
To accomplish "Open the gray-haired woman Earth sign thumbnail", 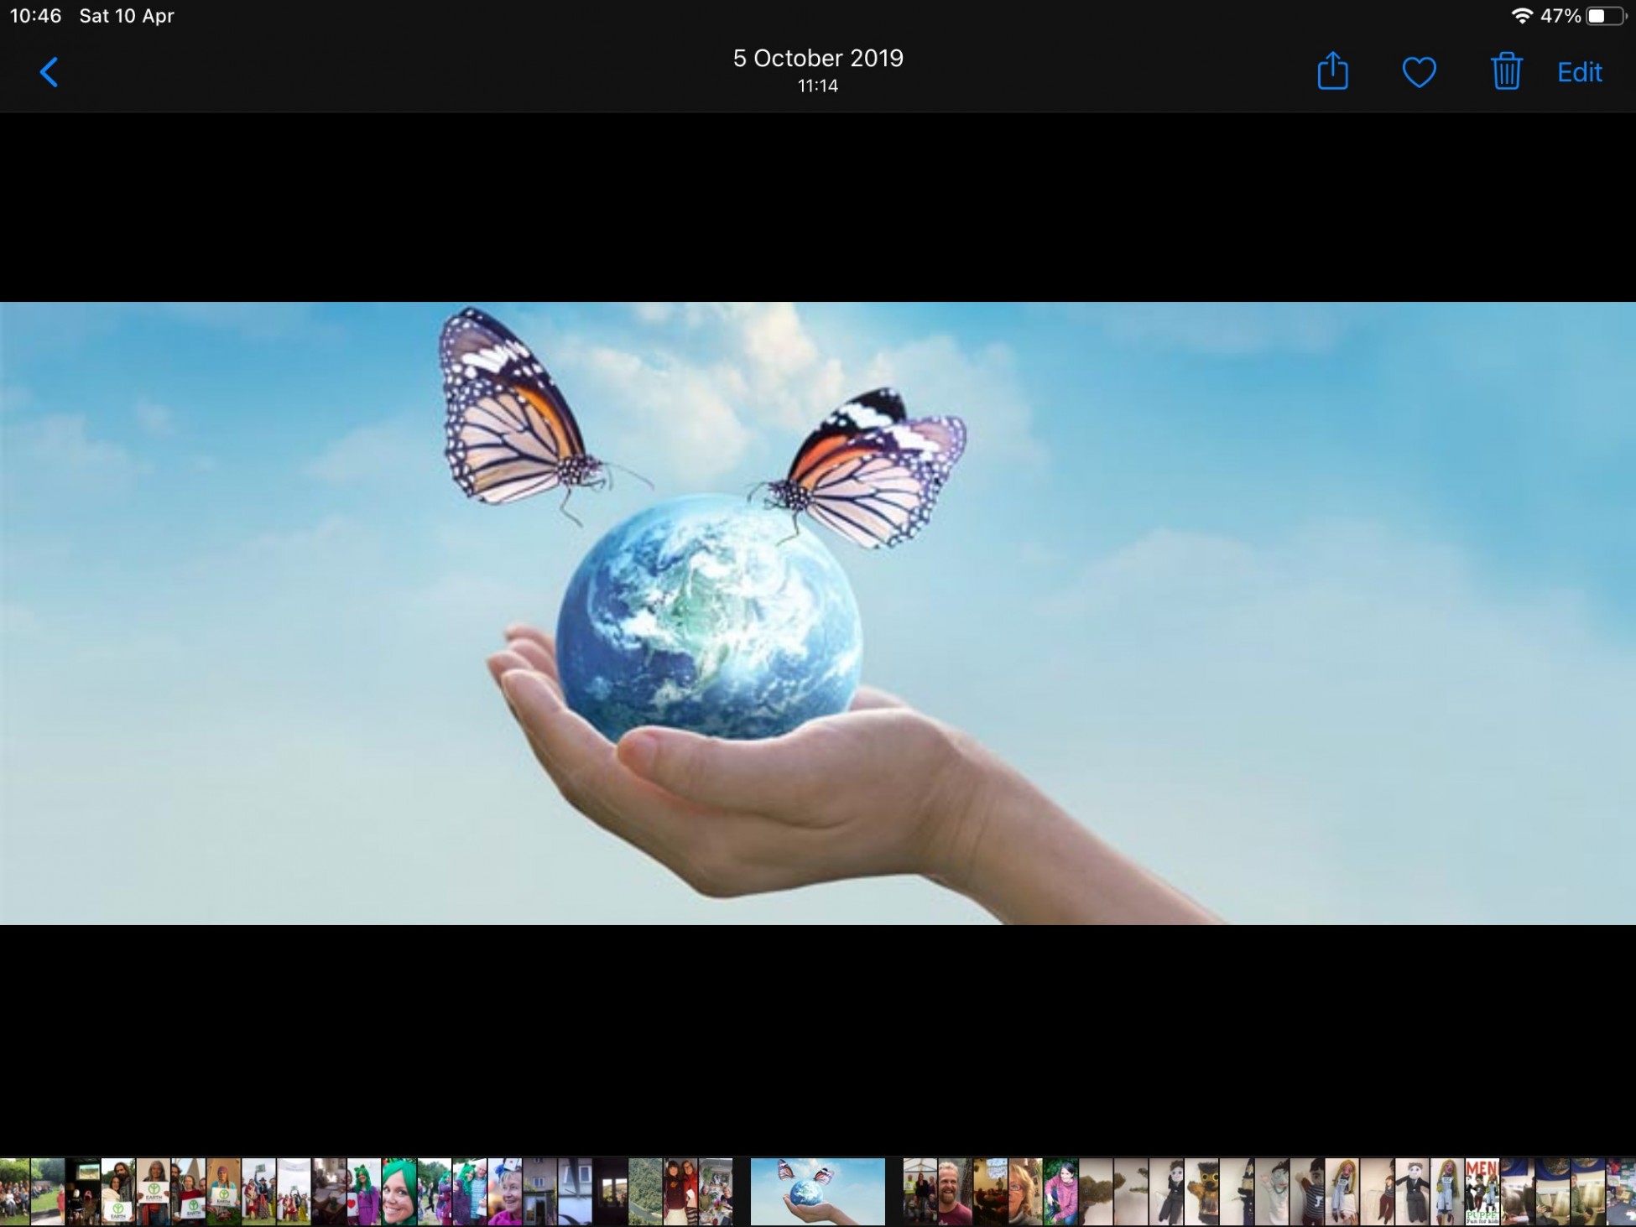I will (x=154, y=1192).
